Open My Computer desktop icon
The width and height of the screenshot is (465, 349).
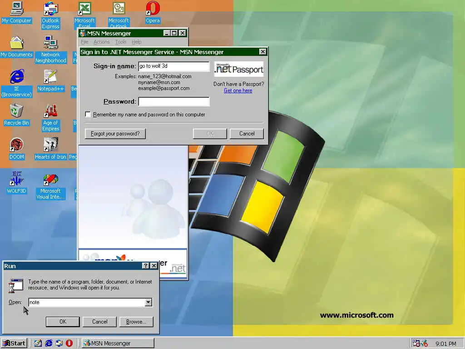pos(17,13)
